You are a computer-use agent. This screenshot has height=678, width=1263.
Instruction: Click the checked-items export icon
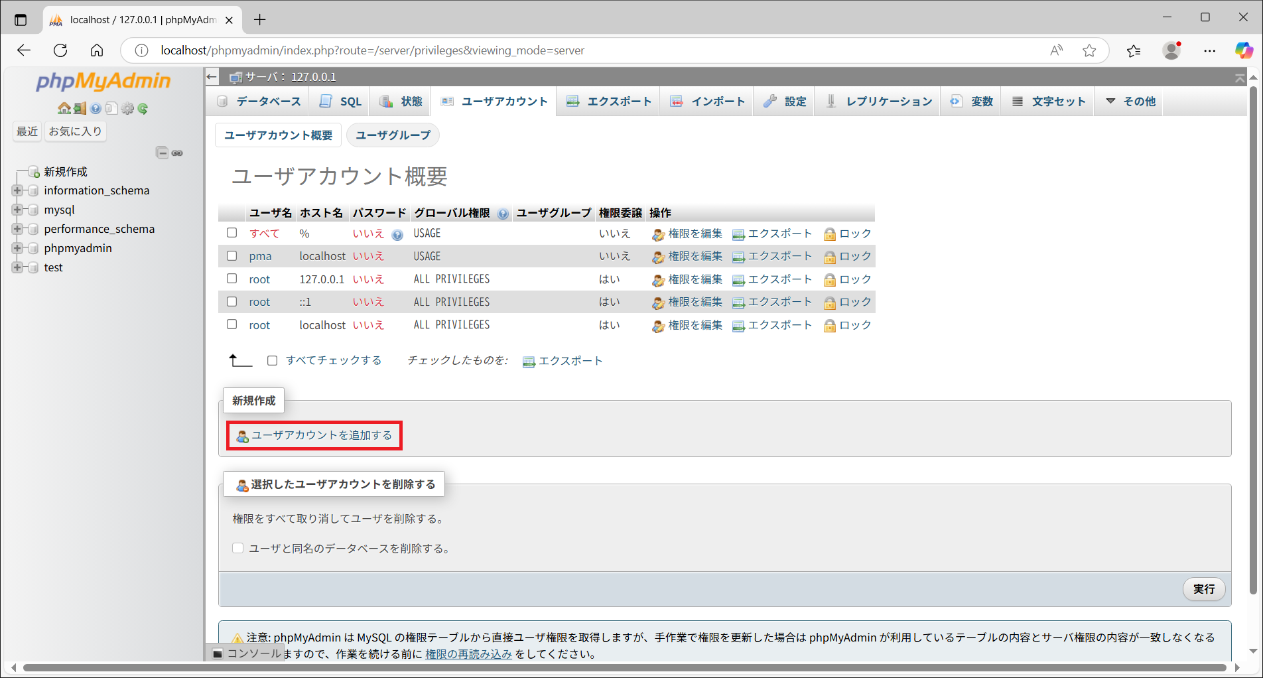coord(529,362)
